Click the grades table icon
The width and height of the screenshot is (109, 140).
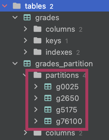click(27, 17)
